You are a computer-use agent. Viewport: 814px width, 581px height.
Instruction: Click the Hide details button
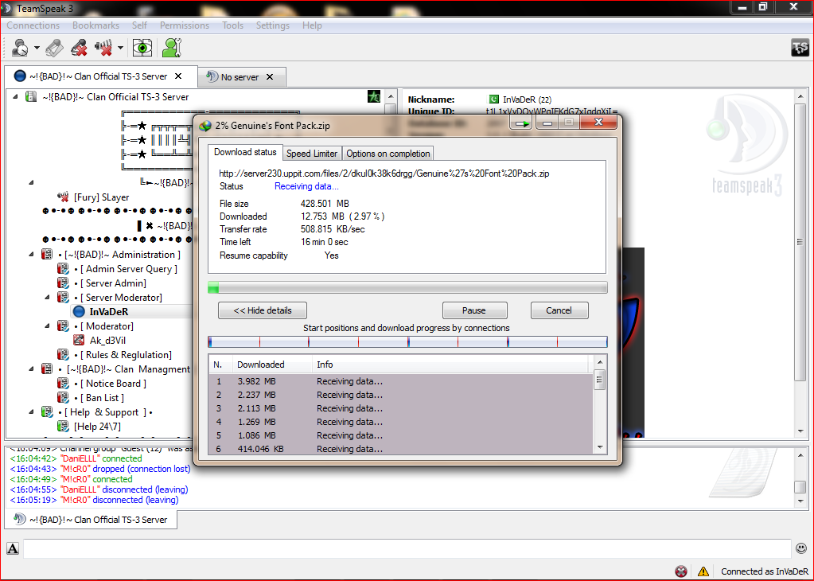pos(263,310)
